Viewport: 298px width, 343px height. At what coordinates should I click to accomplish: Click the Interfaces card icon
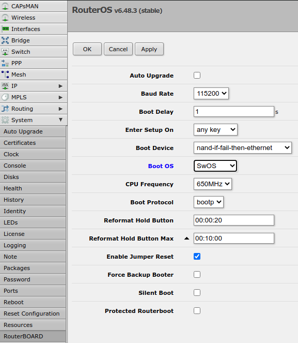[5, 29]
